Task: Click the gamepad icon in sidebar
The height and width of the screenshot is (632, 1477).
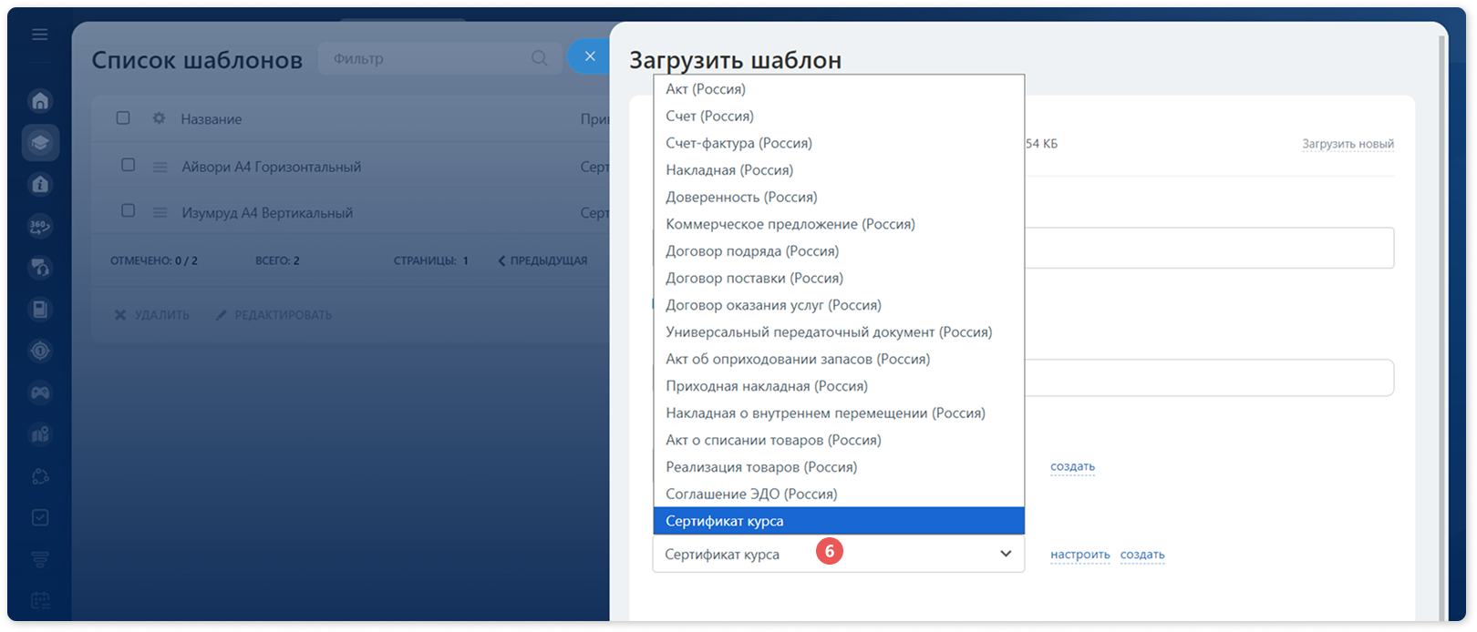Action: 40,393
